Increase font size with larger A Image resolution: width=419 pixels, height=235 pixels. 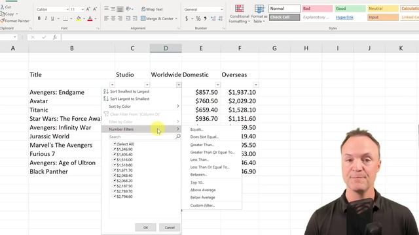pos(88,9)
